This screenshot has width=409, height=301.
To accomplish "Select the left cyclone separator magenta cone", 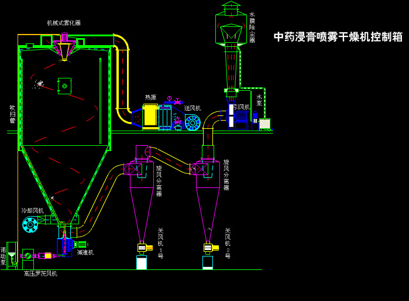I will coord(142,211).
